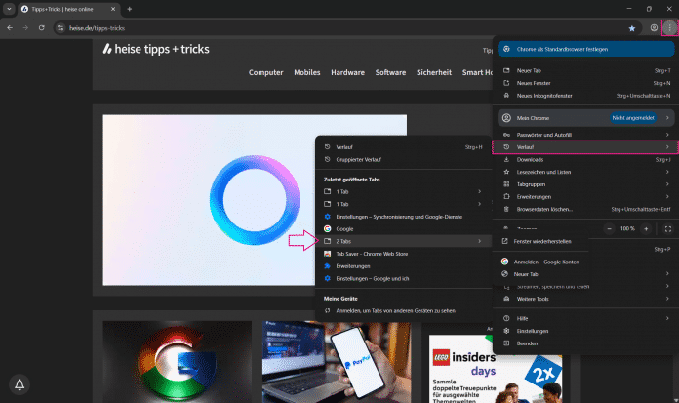Increase zoom with the plus button

(x=646, y=228)
